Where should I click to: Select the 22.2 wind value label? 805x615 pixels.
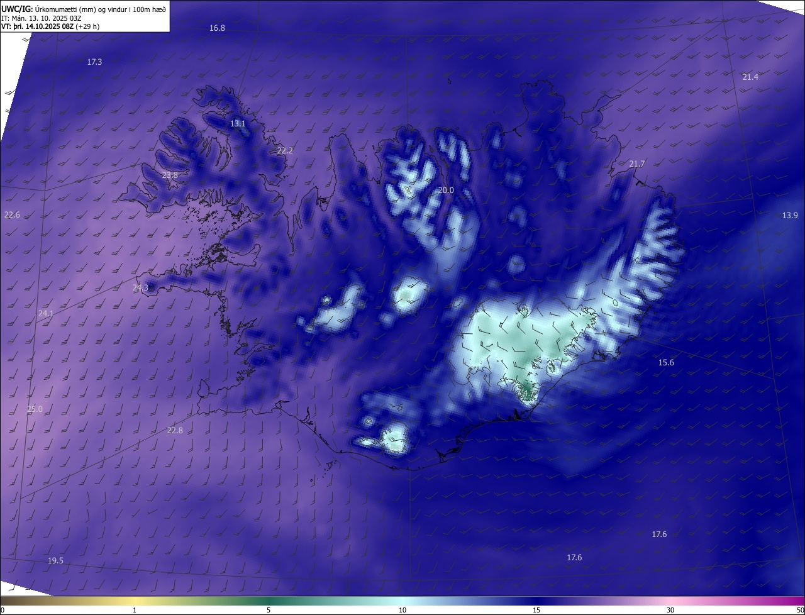click(x=285, y=151)
